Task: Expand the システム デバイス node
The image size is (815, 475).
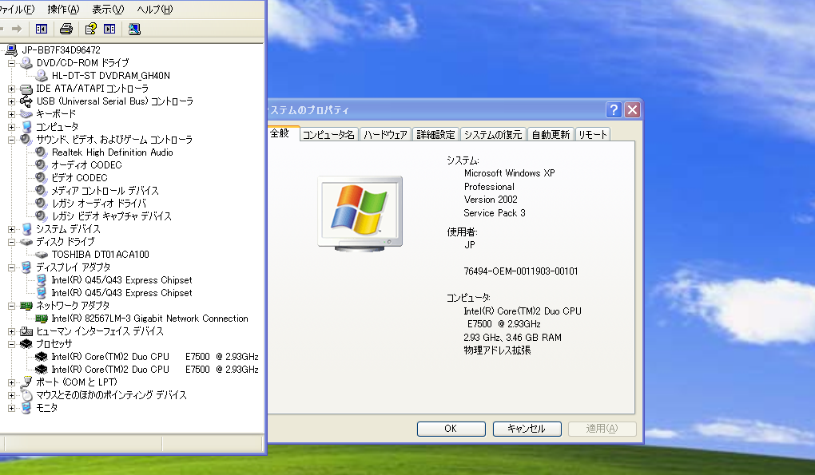Action: [x=11, y=229]
